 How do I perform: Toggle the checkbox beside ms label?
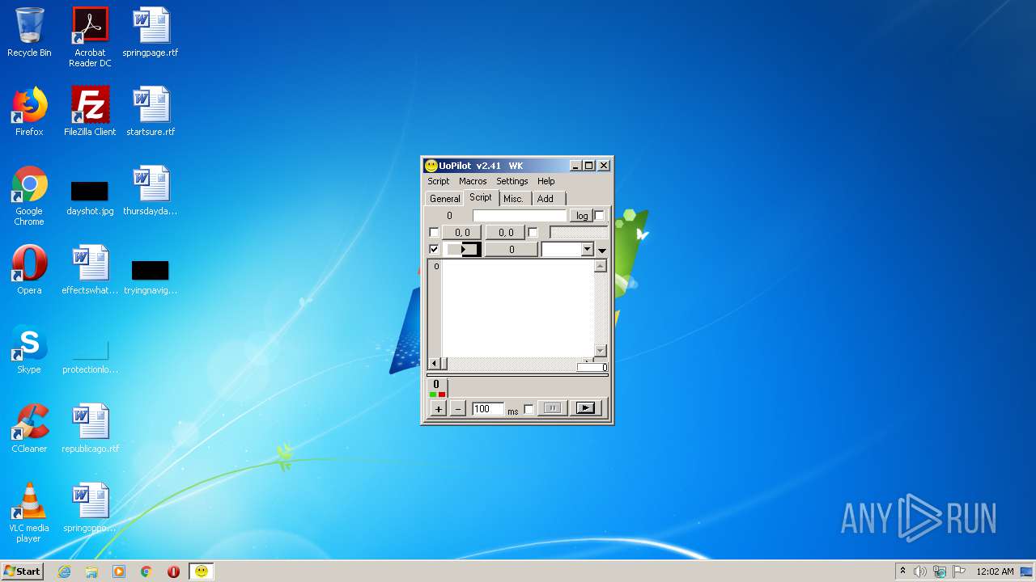click(529, 410)
